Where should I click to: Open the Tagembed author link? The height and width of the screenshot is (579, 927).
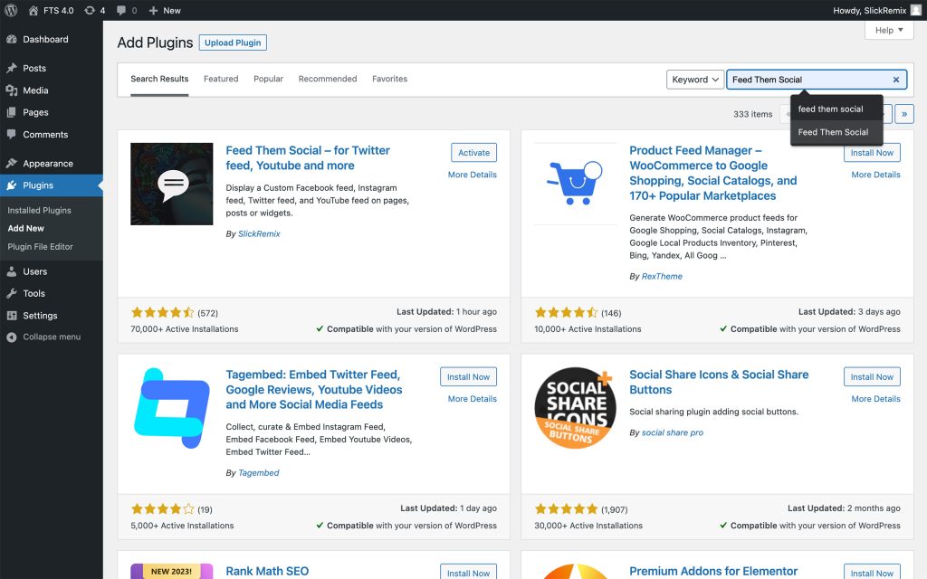[258, 472]
